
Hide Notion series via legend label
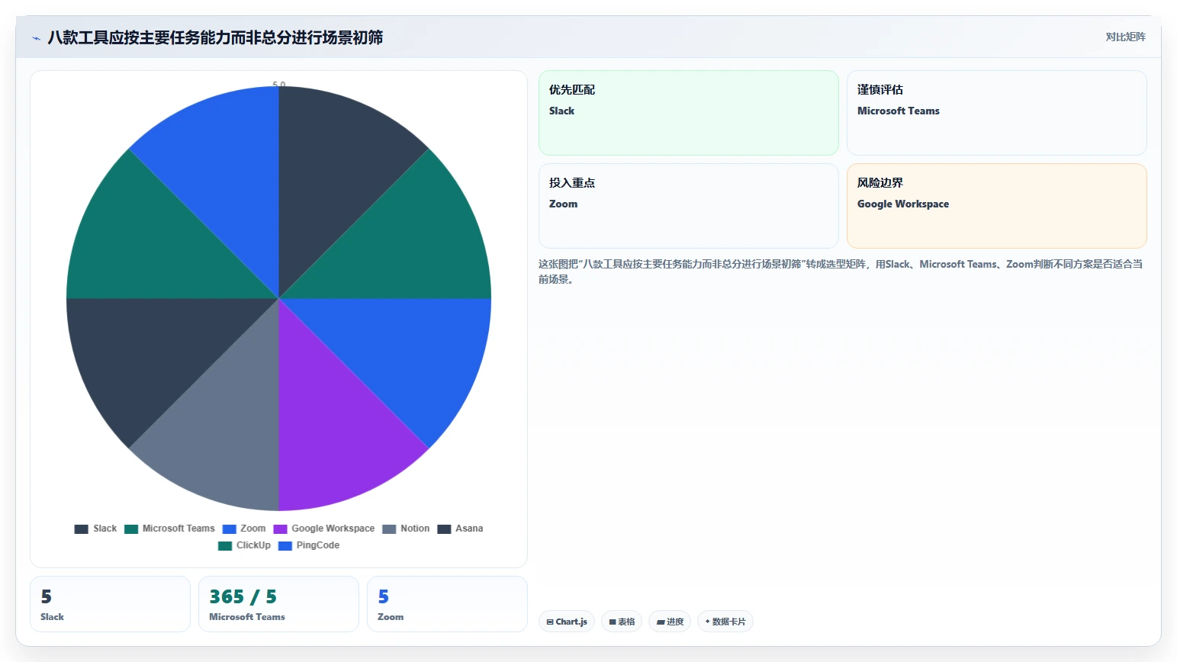pyautogui.click(x=415, y=529)
